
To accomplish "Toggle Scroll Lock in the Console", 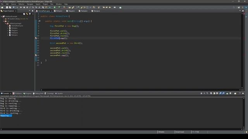I will tap(214, 93).
